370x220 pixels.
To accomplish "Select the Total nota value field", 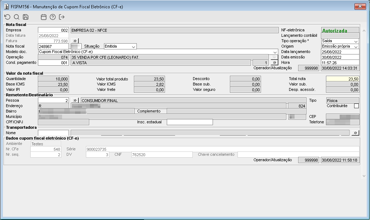I will tap(343, 79).
